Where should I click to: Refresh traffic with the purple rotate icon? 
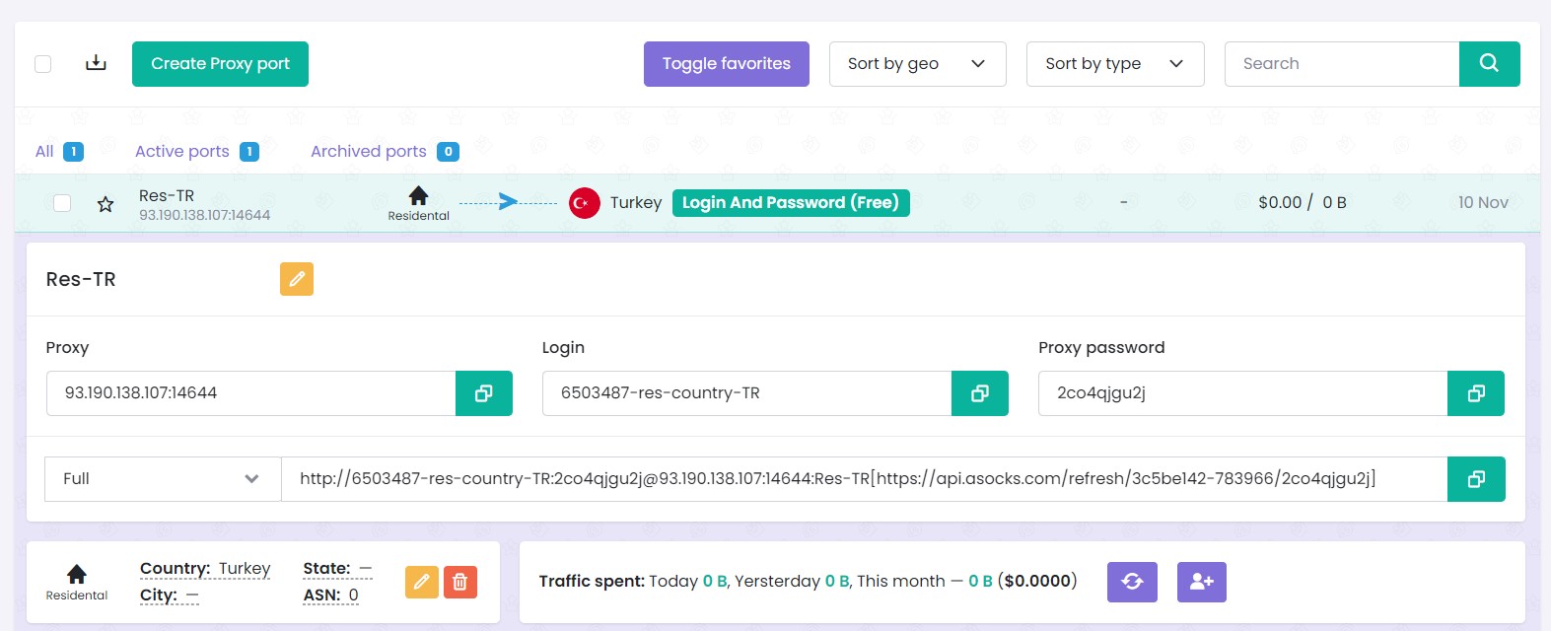coord(1132,582)
